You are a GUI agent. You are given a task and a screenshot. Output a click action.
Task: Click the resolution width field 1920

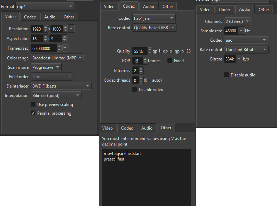point(37,29)
